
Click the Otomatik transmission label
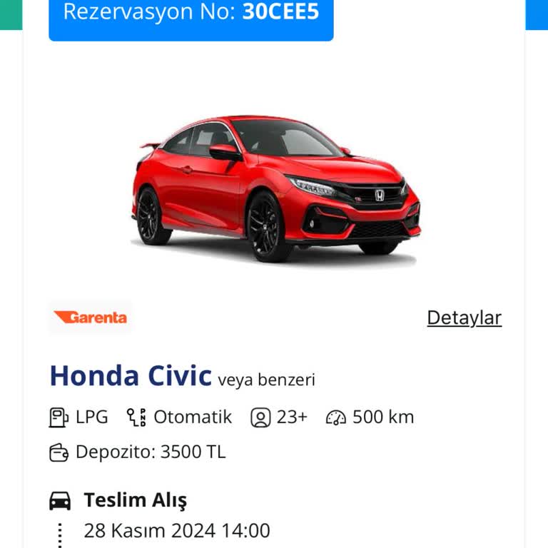(x=193, y=417)
